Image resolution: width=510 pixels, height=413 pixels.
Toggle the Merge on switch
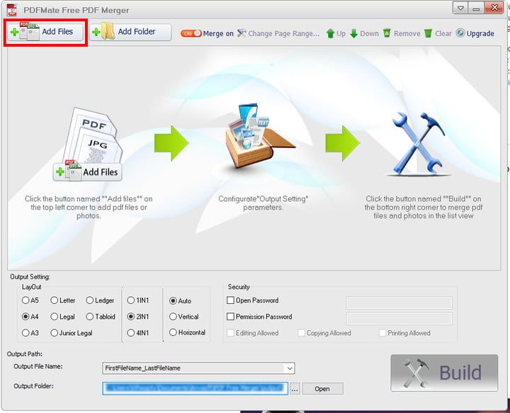[191, 33]
